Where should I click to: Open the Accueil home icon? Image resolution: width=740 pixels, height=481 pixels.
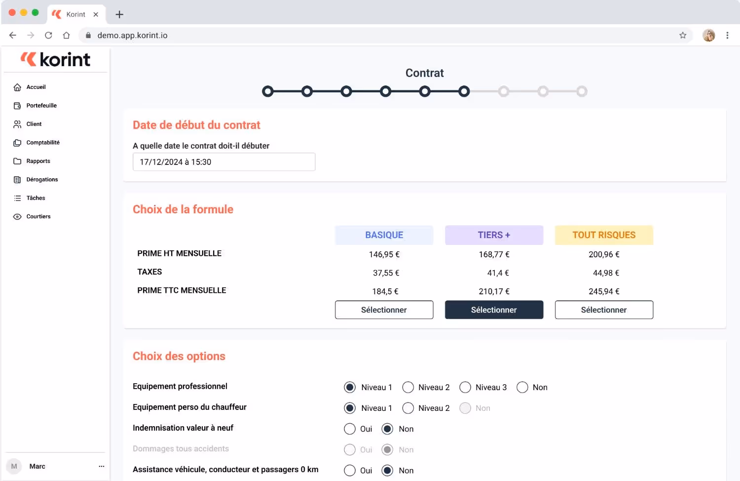coord(18,87)
